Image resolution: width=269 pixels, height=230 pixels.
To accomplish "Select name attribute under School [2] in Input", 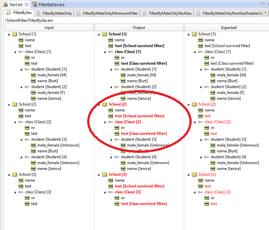I will coord(30,110).
